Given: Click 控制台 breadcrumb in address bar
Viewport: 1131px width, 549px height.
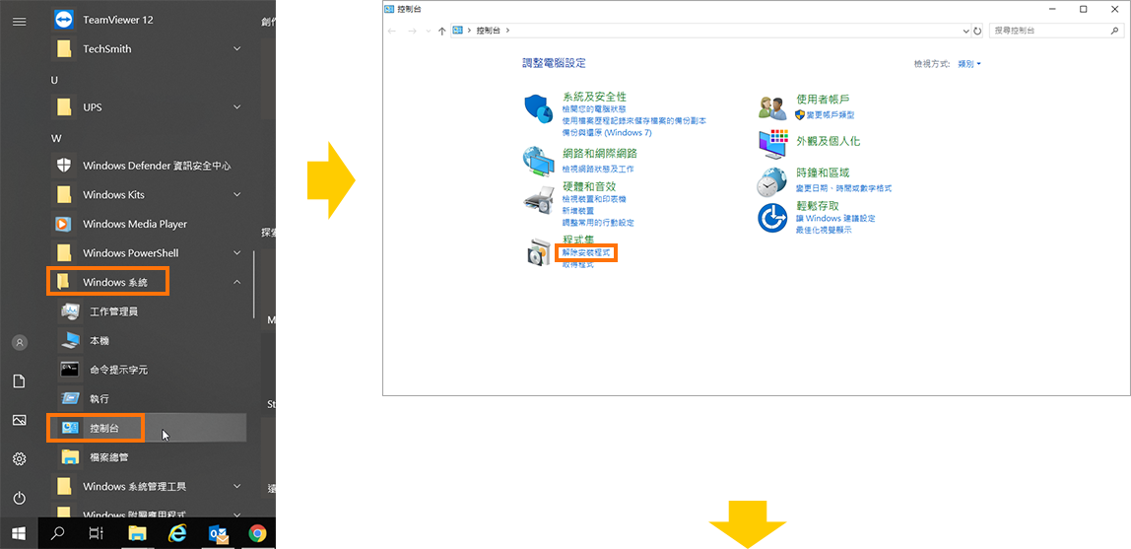Looking at the screenshot, I should point(489,31).
